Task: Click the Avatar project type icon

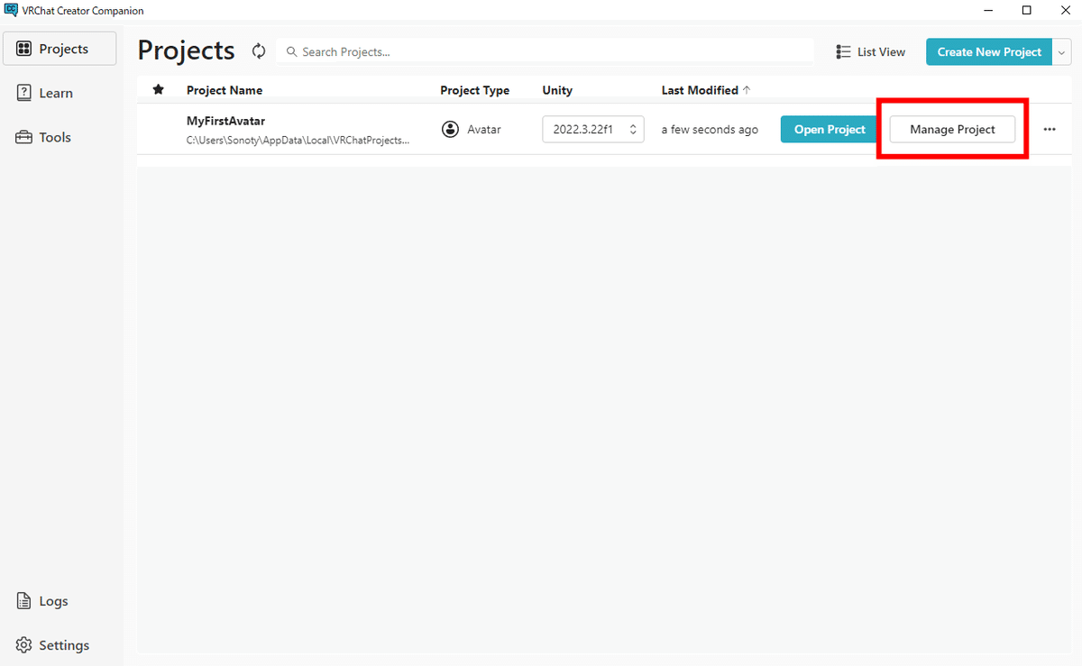Action: coord(450,129)
